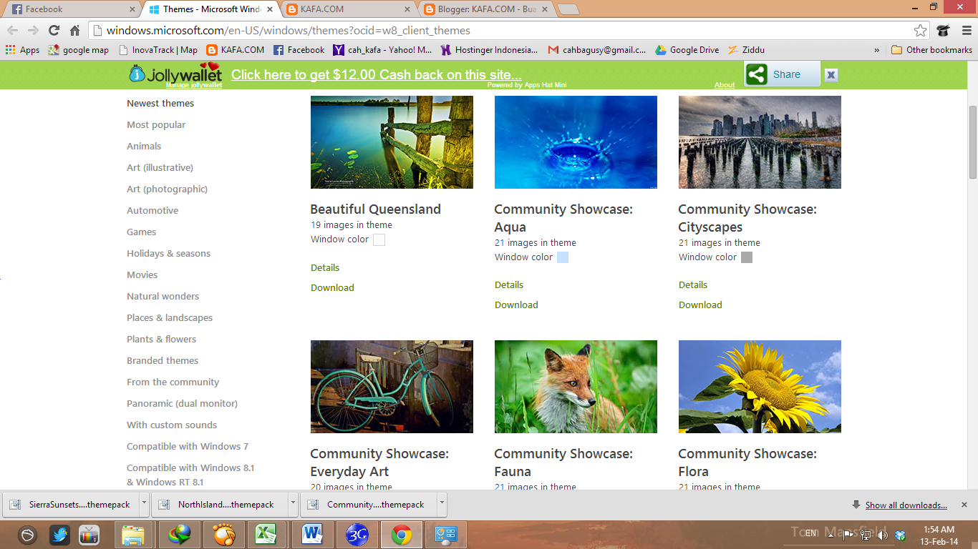
Task: Click Show all downloads link
Action: (906, 505)
